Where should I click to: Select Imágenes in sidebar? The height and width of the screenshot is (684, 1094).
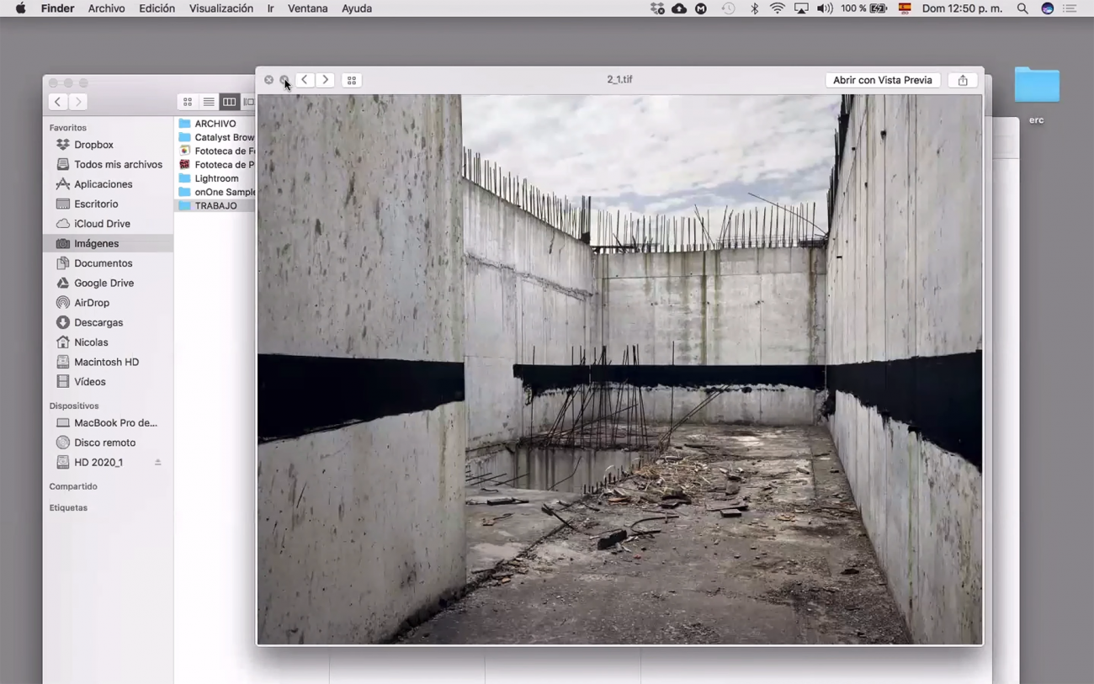point(108,243)
